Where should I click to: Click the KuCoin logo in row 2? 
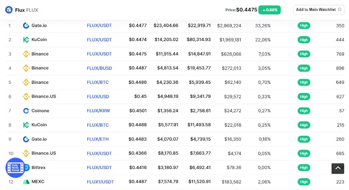26,40
